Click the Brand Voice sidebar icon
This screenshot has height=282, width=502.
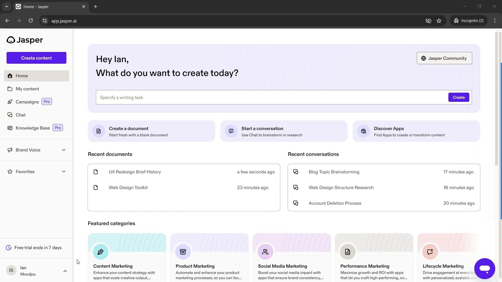tap(9, 150)
